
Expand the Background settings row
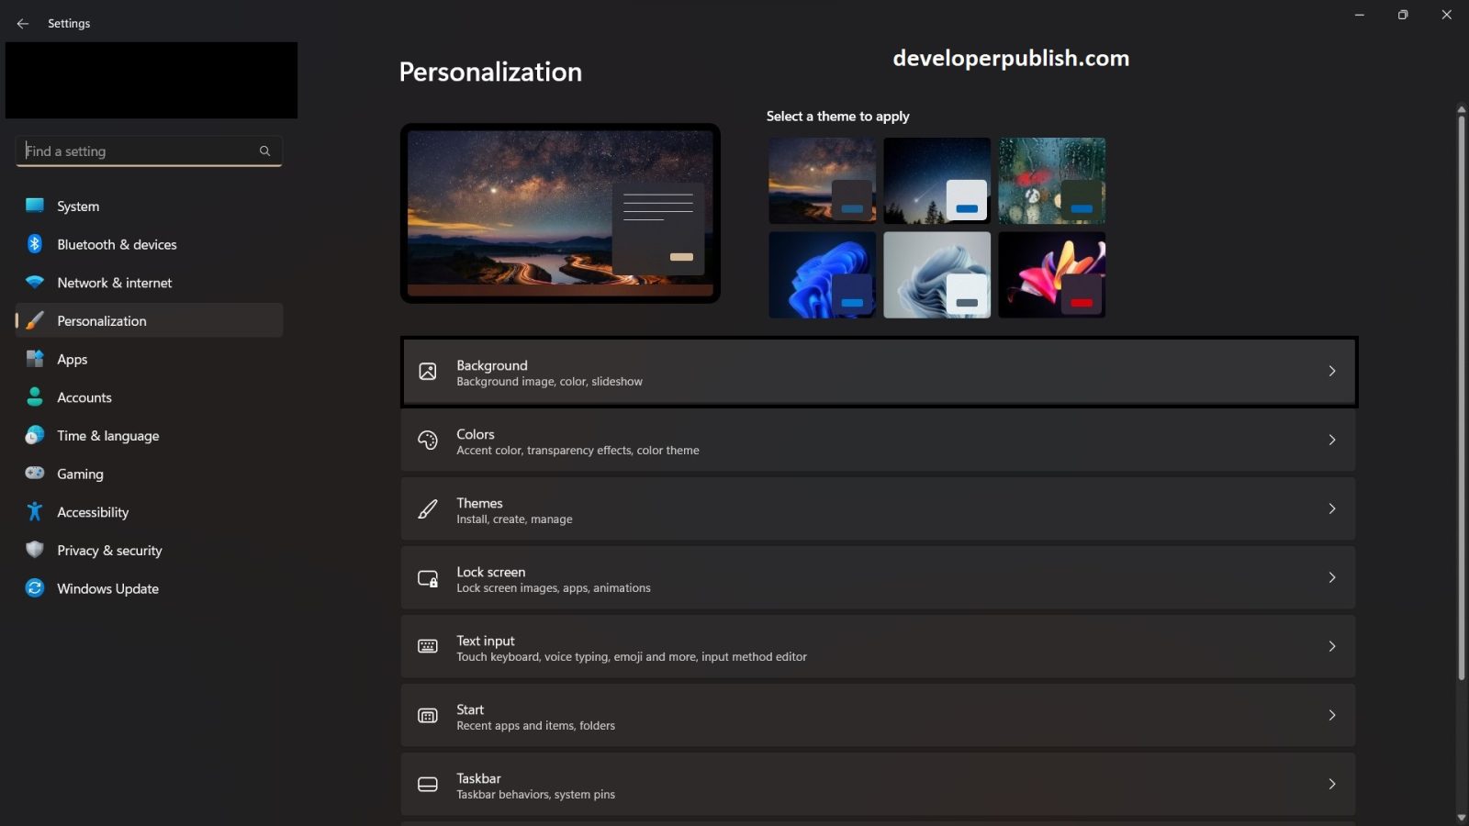(877, 372)
